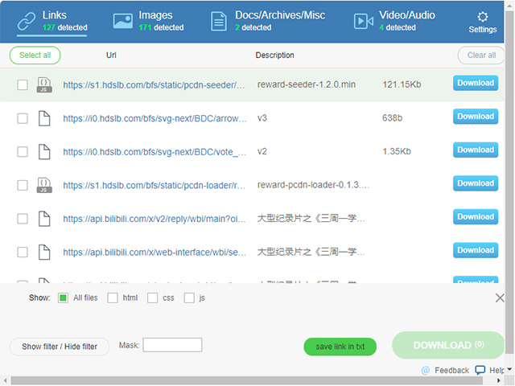Open the pcdn-loader URL link
Screen dimensions: 515x386
[154, 186]
